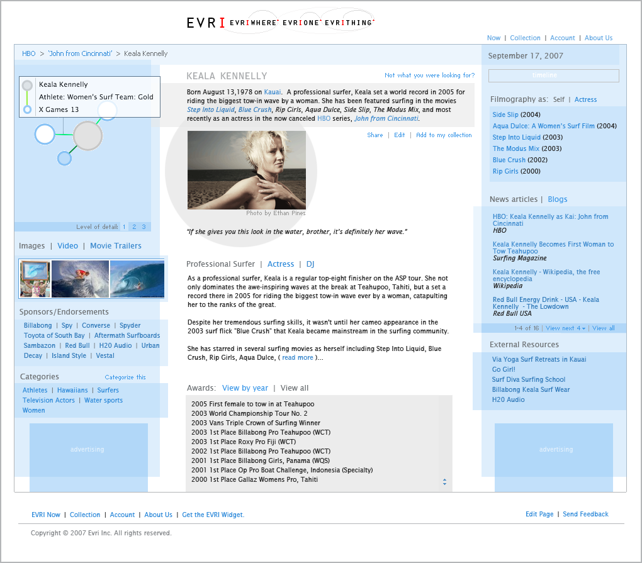Click the 'read more' link
This screenshot has height=563, width=642.
click(297, 357)
